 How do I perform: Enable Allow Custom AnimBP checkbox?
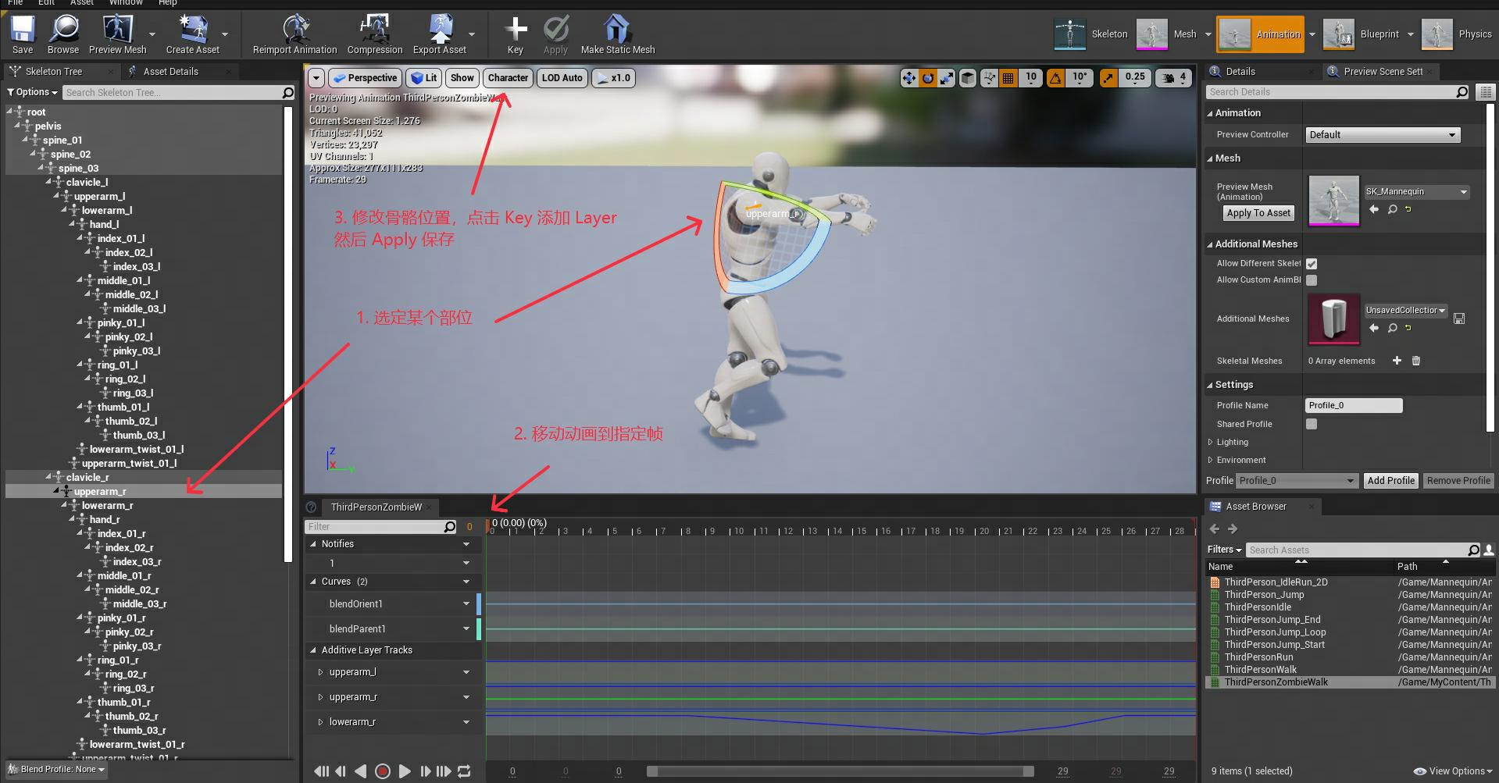coord(1312,280)
